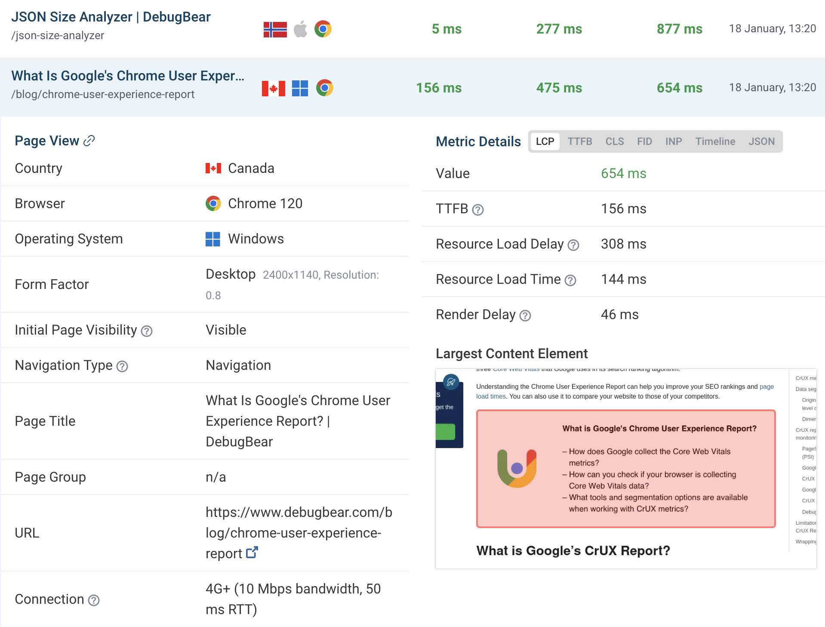825x627 pixels.
Task: Click the green 654 ms Value in Metric Details
Action: click(x=623, y=173)
